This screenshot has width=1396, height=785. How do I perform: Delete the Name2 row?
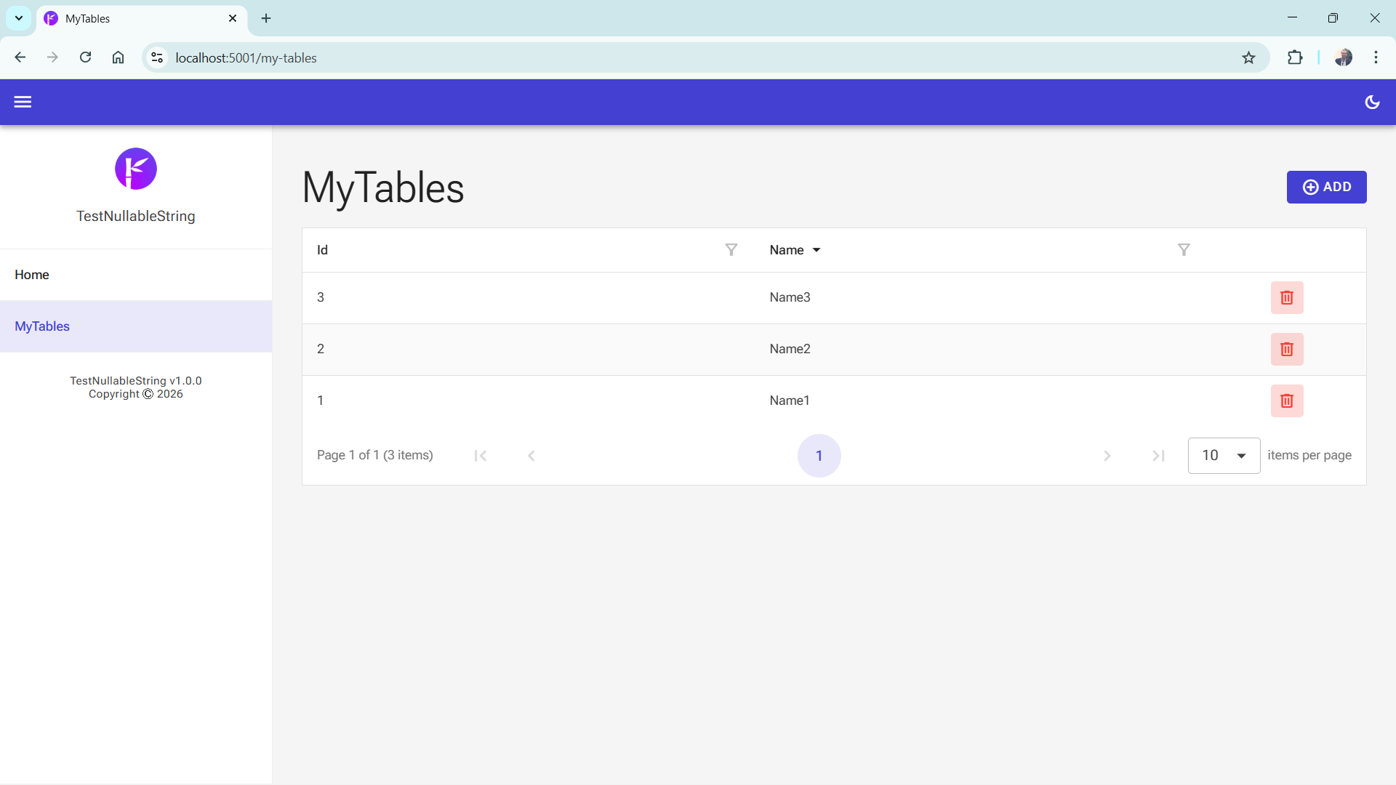pyautogui.click(x=1286, y=350)
